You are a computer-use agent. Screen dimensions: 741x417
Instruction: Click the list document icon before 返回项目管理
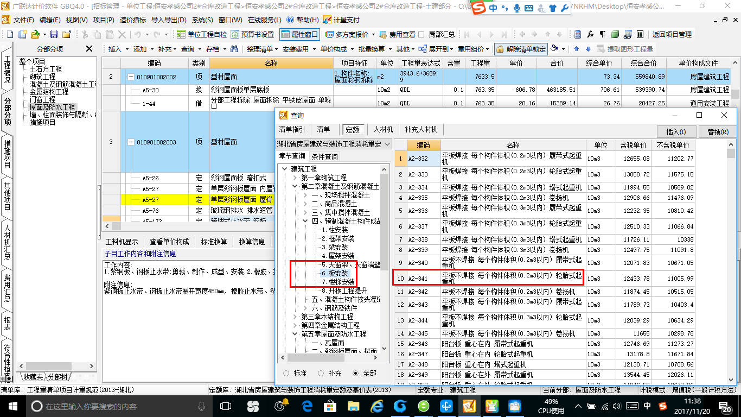640,34
